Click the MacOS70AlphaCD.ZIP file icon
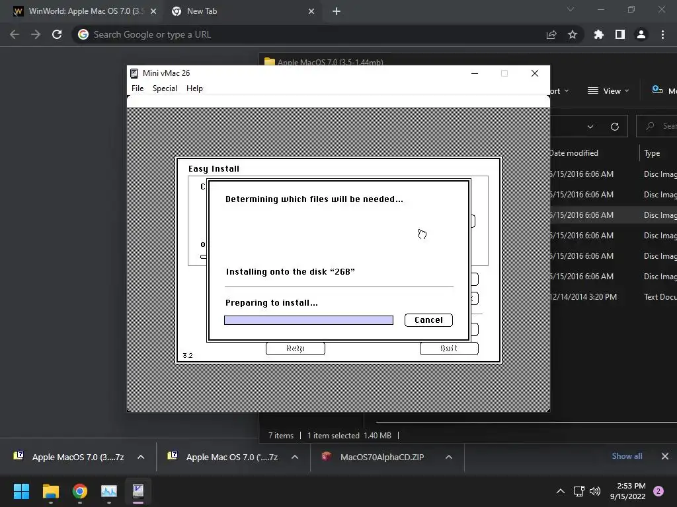 [327, 456]
